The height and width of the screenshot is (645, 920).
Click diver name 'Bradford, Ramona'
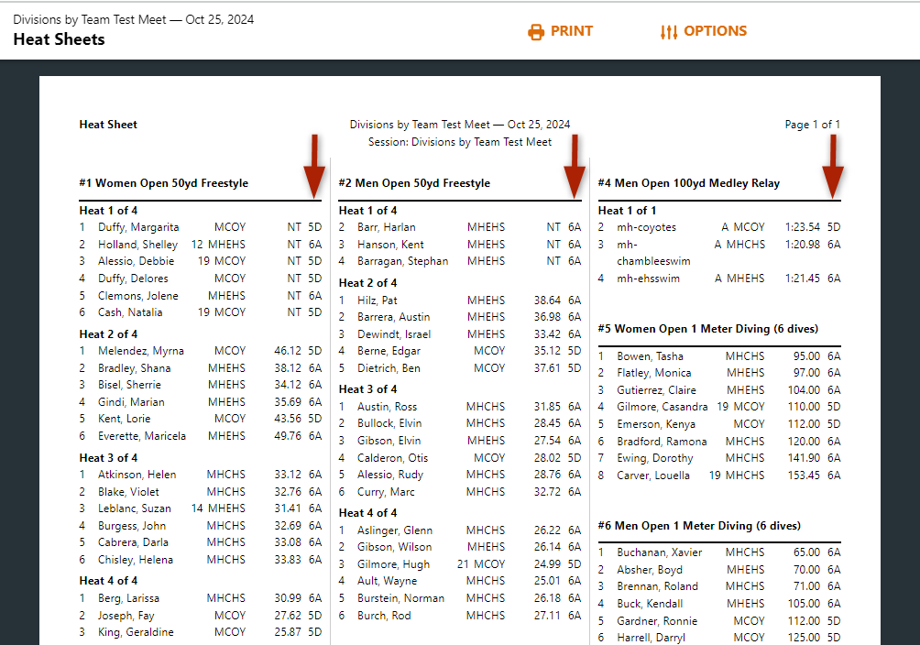tap(662, 442)
